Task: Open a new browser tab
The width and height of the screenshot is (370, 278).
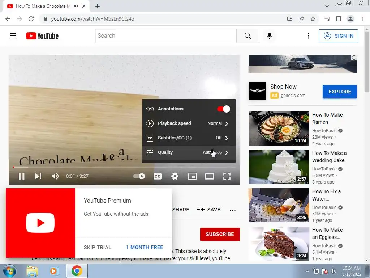Action: 98,6
